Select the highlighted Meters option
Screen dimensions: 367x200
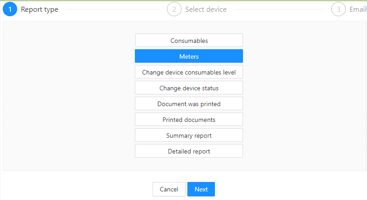click(x=189, y=56)
